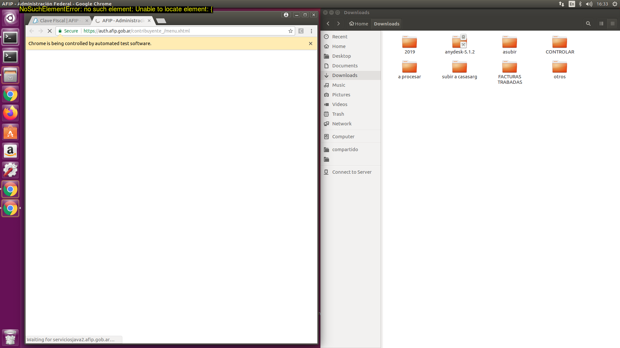Switch to AFIP - Administración tab

click(x=123, y=21)
